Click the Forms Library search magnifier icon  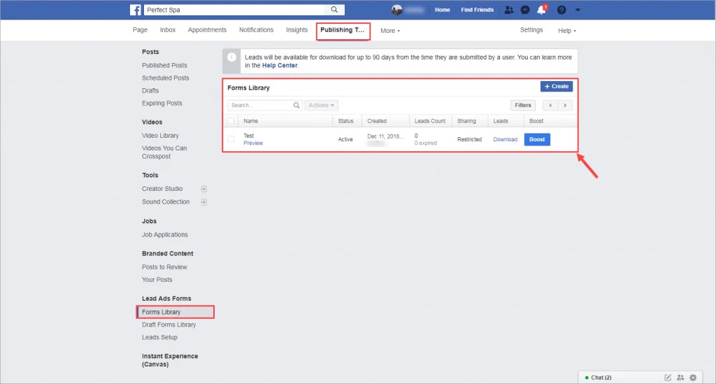click(x=296, y=106)
